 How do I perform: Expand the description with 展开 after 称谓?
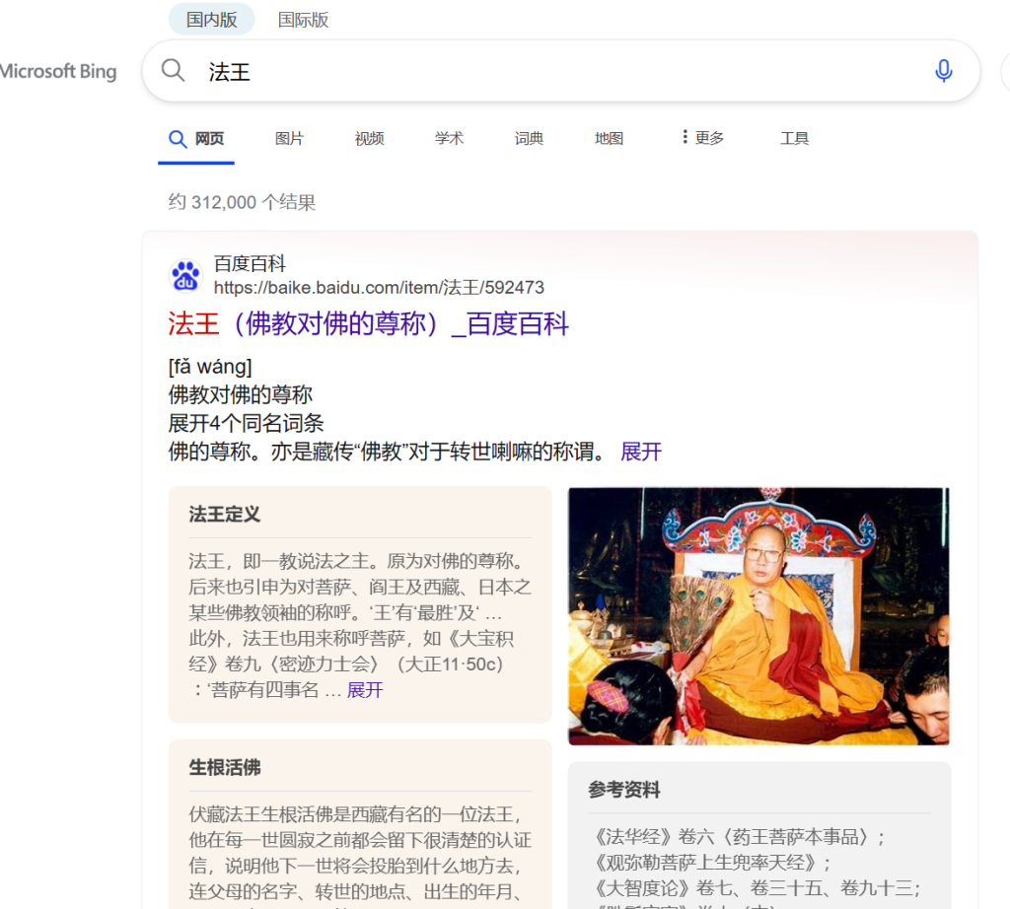coord(641,452)
